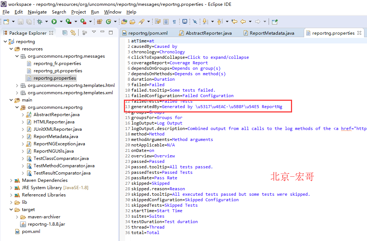
Task: Switch to AbstractReporter.java editor tab
Action: 206,33
